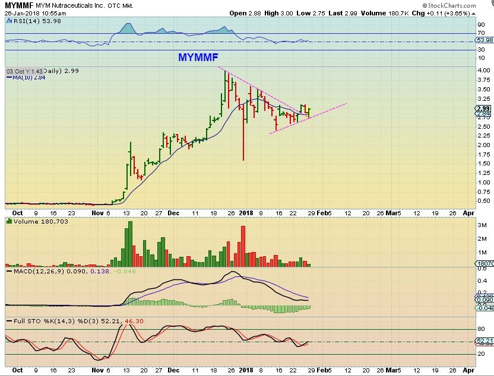Click the MA(10) 2.84 legend label
Viewport: 494px width, 376px height.
pyautogui.click(x=26, y=77)
